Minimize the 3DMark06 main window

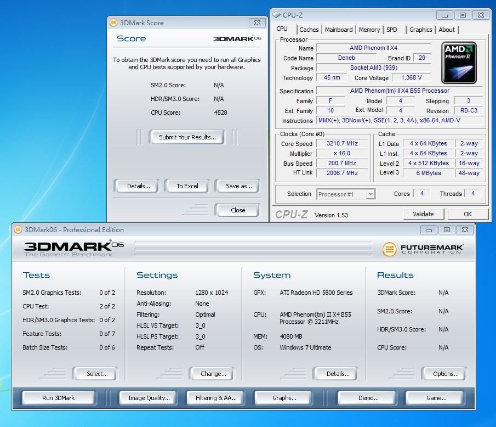[x=429, y=230]
